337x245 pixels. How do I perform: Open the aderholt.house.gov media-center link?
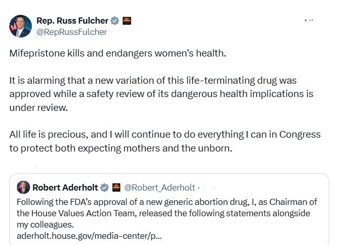click(89, 236)
